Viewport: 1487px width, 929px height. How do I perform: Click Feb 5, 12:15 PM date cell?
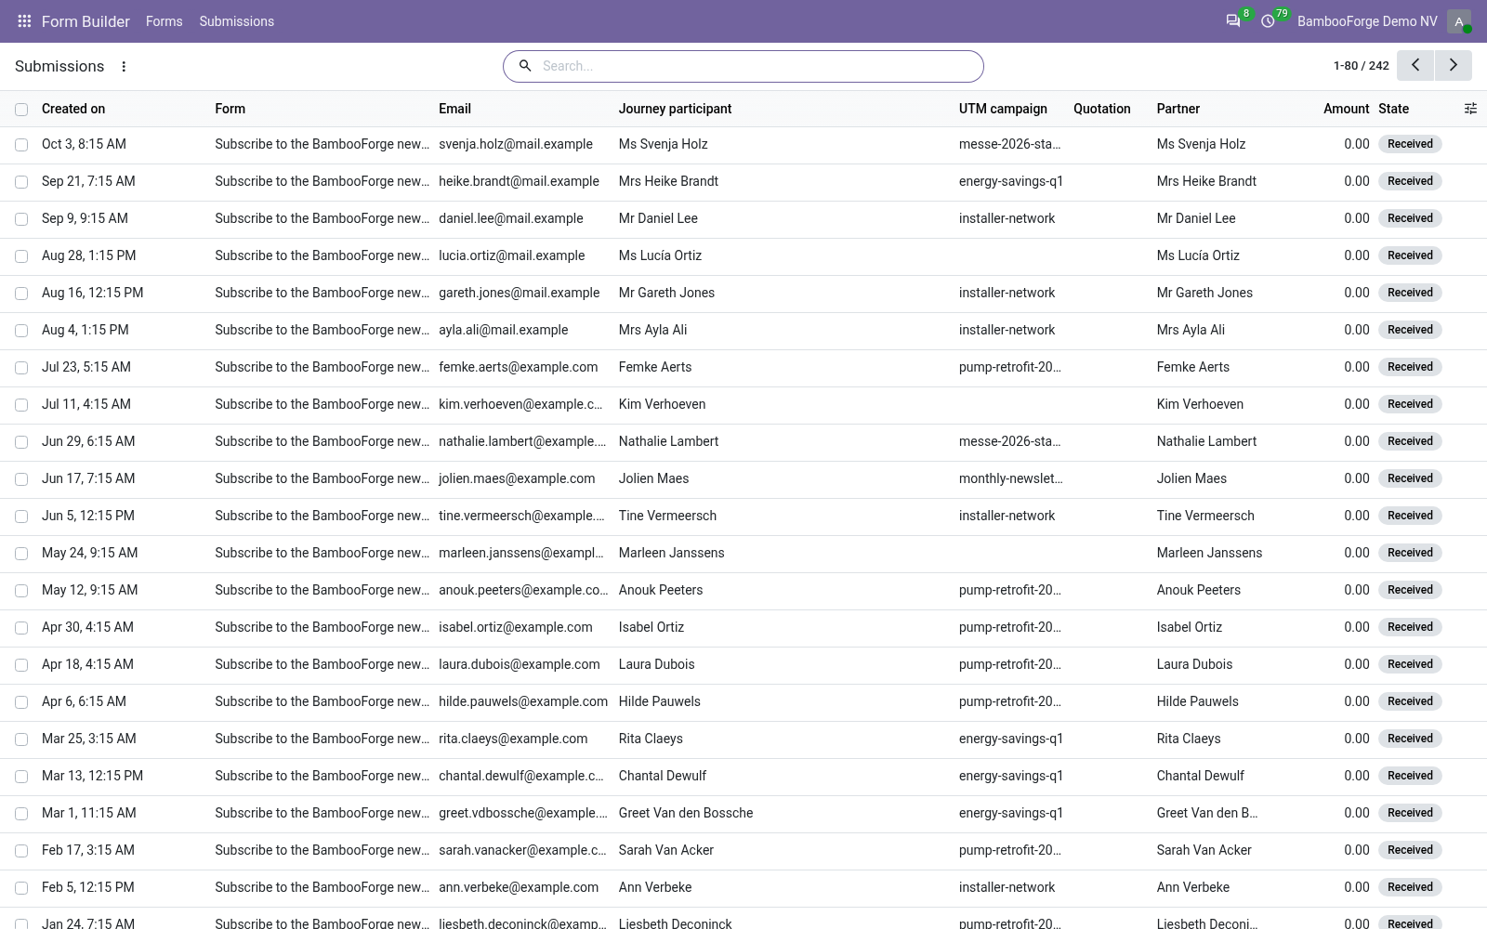click(87, 887)
